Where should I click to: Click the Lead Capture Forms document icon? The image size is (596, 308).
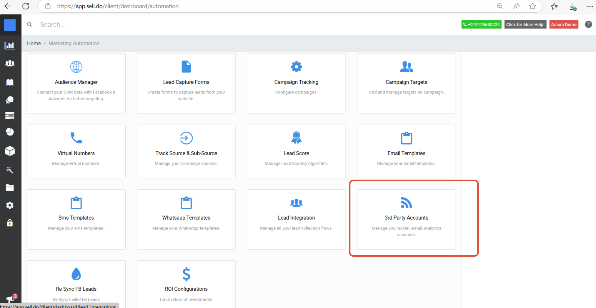point(186,67)
